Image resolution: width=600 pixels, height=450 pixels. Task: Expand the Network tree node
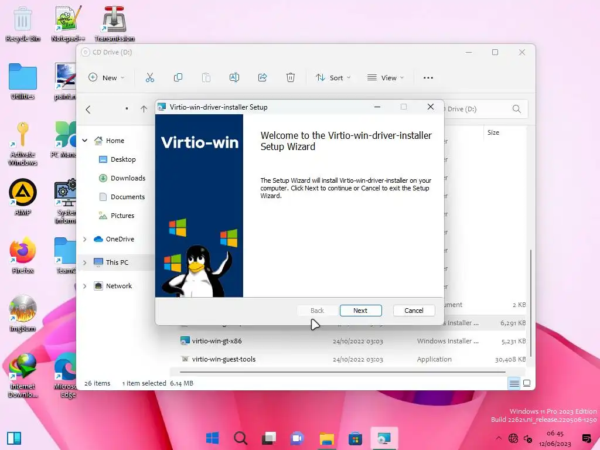pyautogui.click(x=85, y=286)
